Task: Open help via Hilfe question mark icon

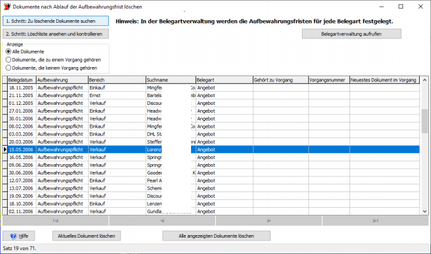Action: [14, 236]
